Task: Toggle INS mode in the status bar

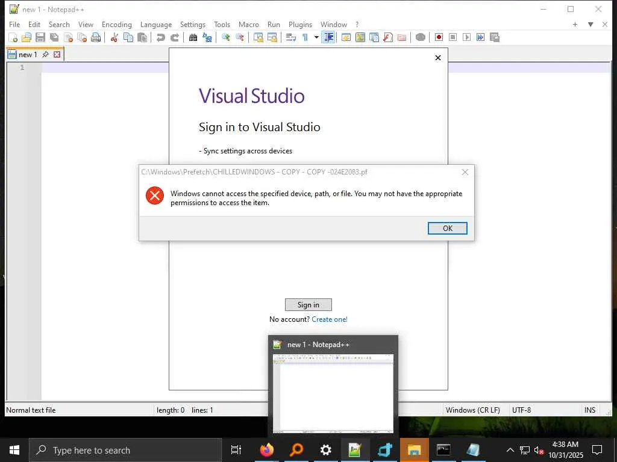Action: point(589,410)
